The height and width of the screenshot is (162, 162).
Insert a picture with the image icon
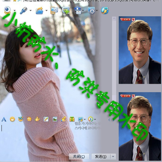[x=55, y=119]
